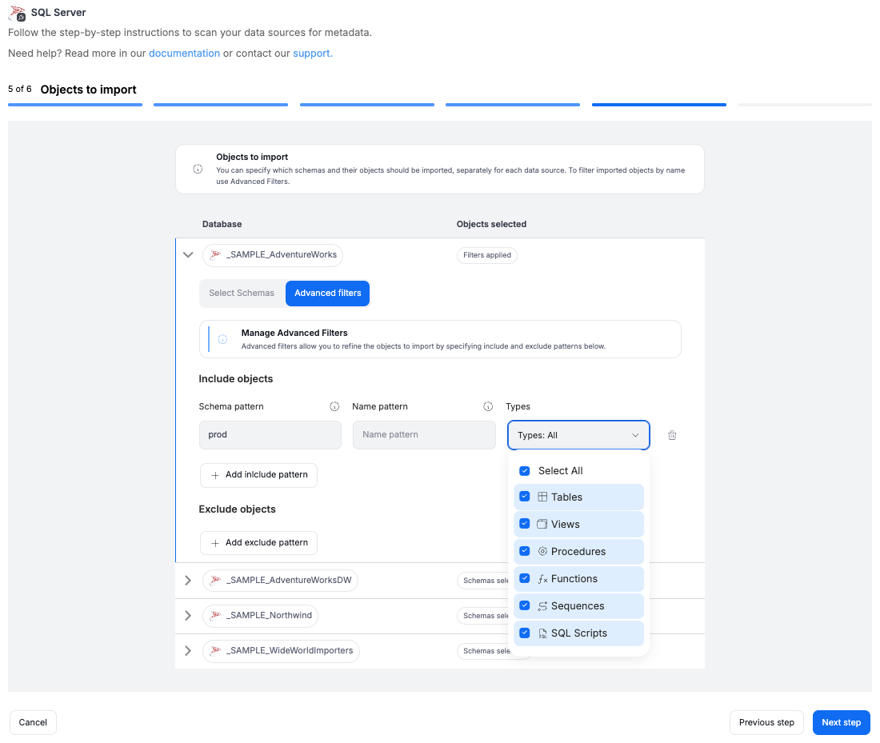This screenshot has width=880, height=743.
Task: Click the _SAMPLE_Northwind Schemas selected badge
Action: (x=483, y=616)
